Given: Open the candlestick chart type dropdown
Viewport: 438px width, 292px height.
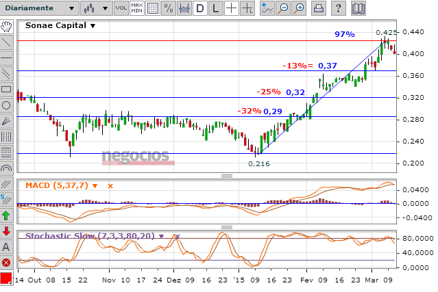Looking at the screenshot, I should point(97,8).
